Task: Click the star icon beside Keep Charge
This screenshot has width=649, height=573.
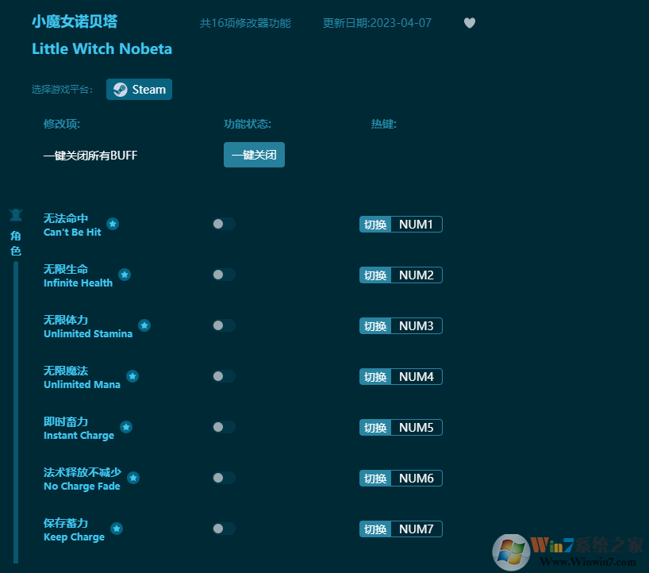Action: pyautogui.click(x=117, y=529)
